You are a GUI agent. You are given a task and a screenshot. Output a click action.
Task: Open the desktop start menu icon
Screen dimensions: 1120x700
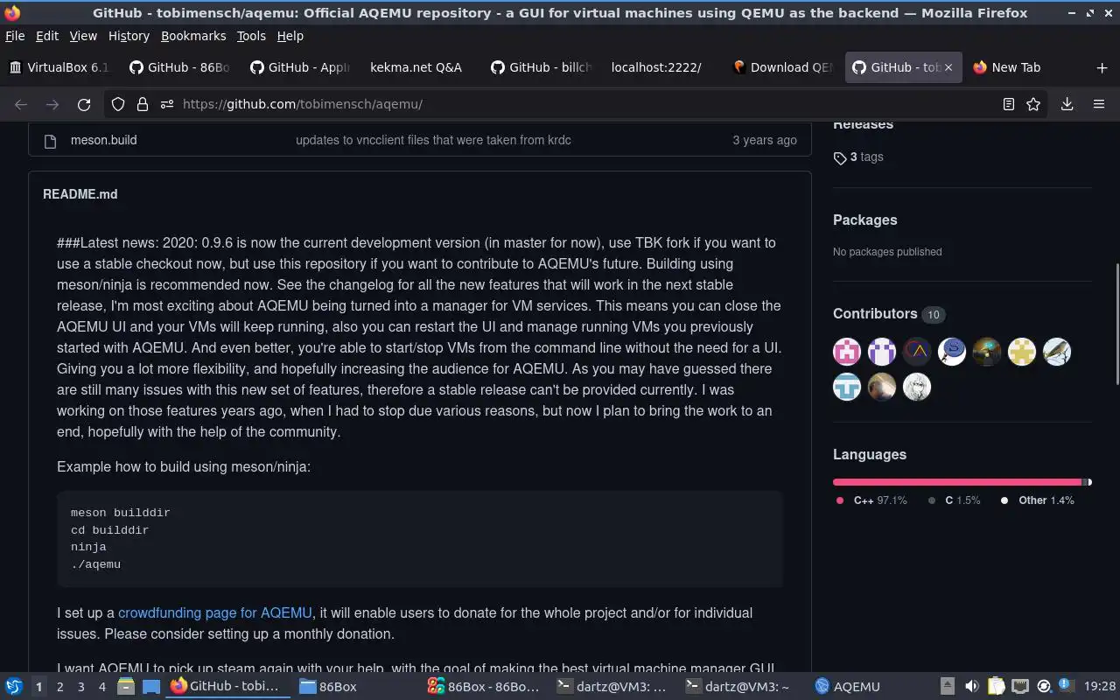click(14, 687)
